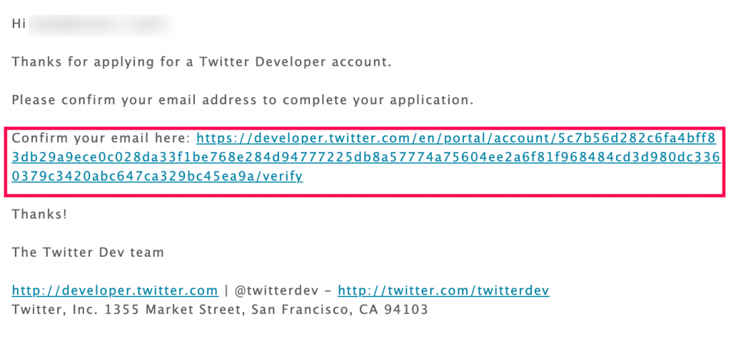
Task: Click the pipe separator after developer.twitter.com link
Action: click(x=226, y=290)
